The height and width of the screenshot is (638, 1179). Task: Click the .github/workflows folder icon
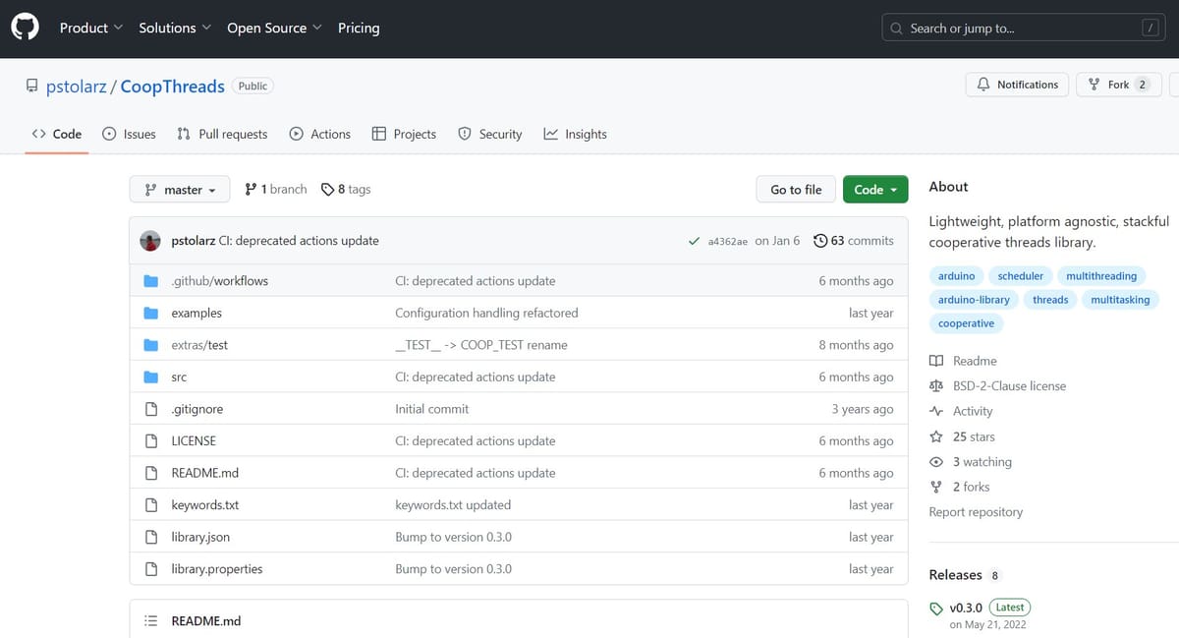pos(151,281)
